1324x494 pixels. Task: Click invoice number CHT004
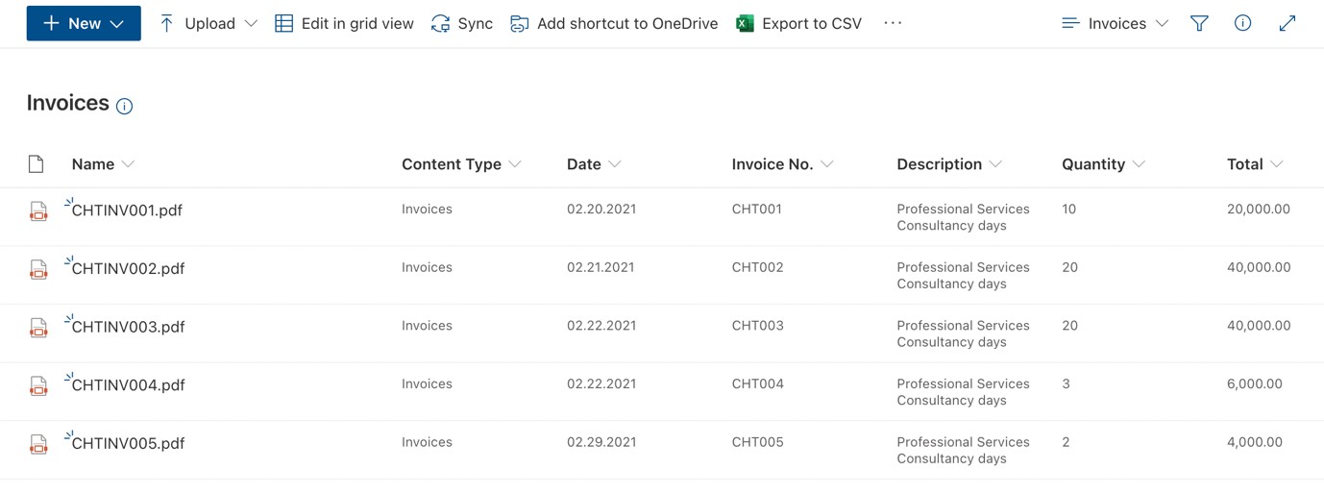tap(757, 383)
